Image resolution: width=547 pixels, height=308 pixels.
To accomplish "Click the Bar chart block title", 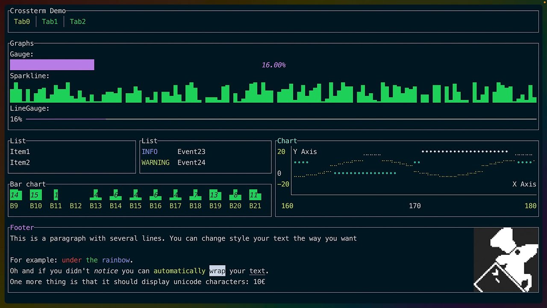I will (x=28, y=184).
